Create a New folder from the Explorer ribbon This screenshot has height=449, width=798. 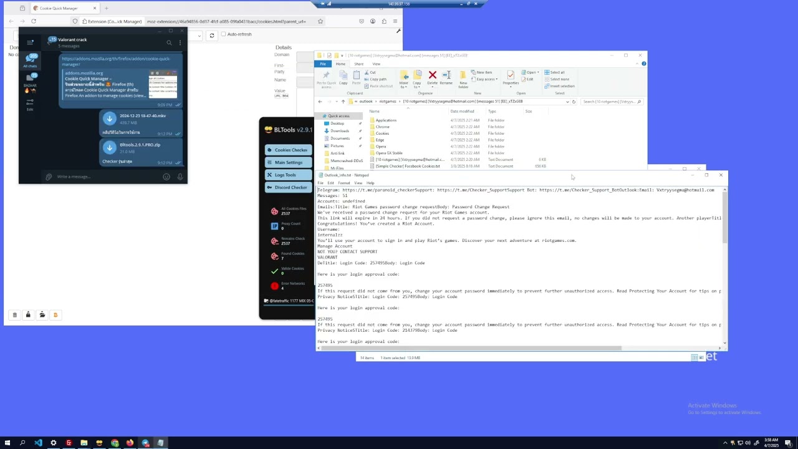[x=463, y=79]
